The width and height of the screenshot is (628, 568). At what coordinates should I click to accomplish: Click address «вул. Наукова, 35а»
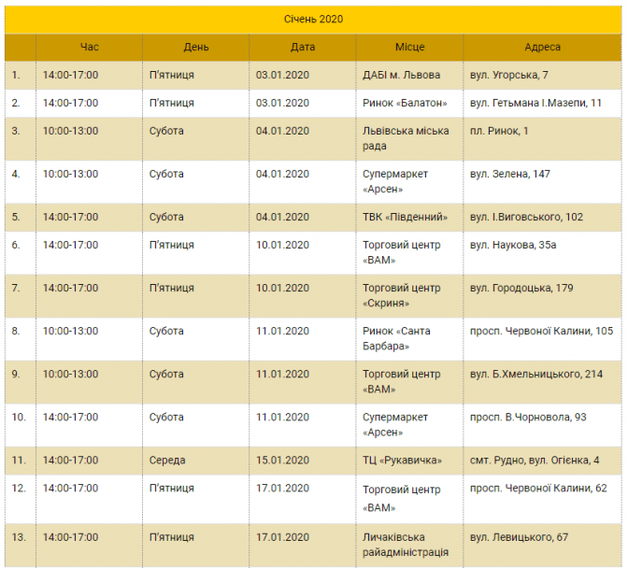pos(513,245)
